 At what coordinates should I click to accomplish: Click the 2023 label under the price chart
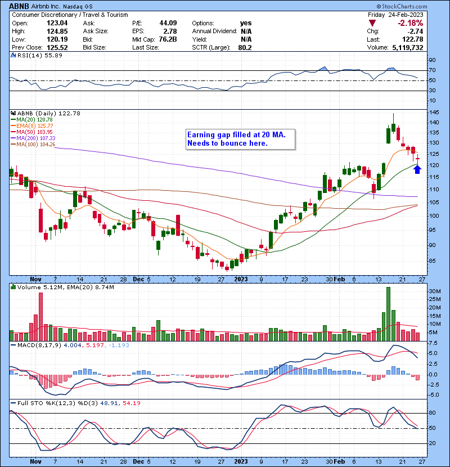[x=241, y=279]
